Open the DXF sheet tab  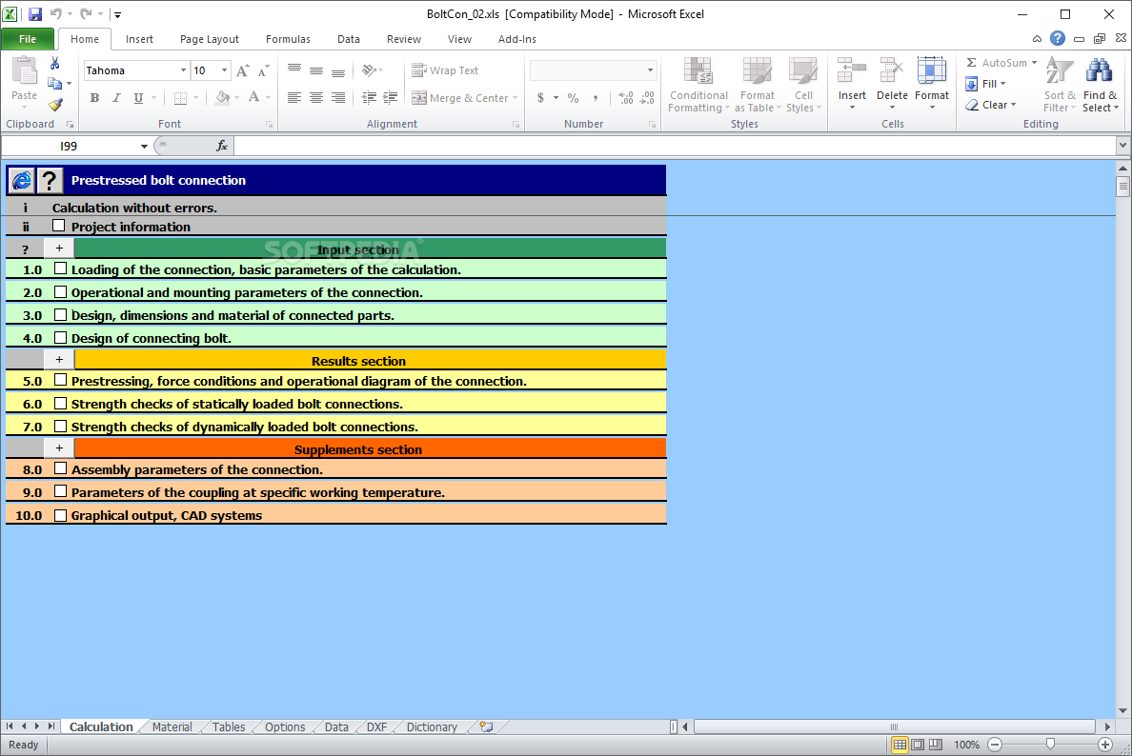pyautogui.click(x=376, y=726)
